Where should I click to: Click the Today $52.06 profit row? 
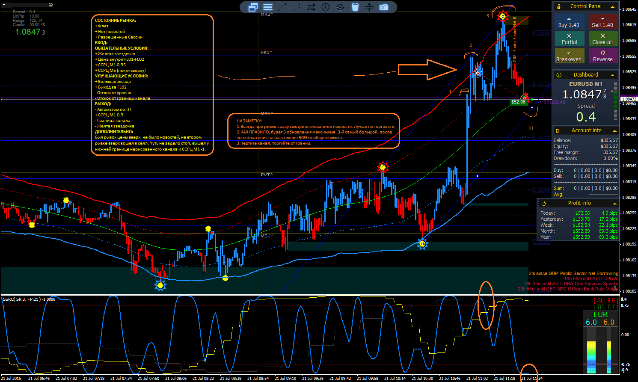pyautogui.click(x=579, y=213)
